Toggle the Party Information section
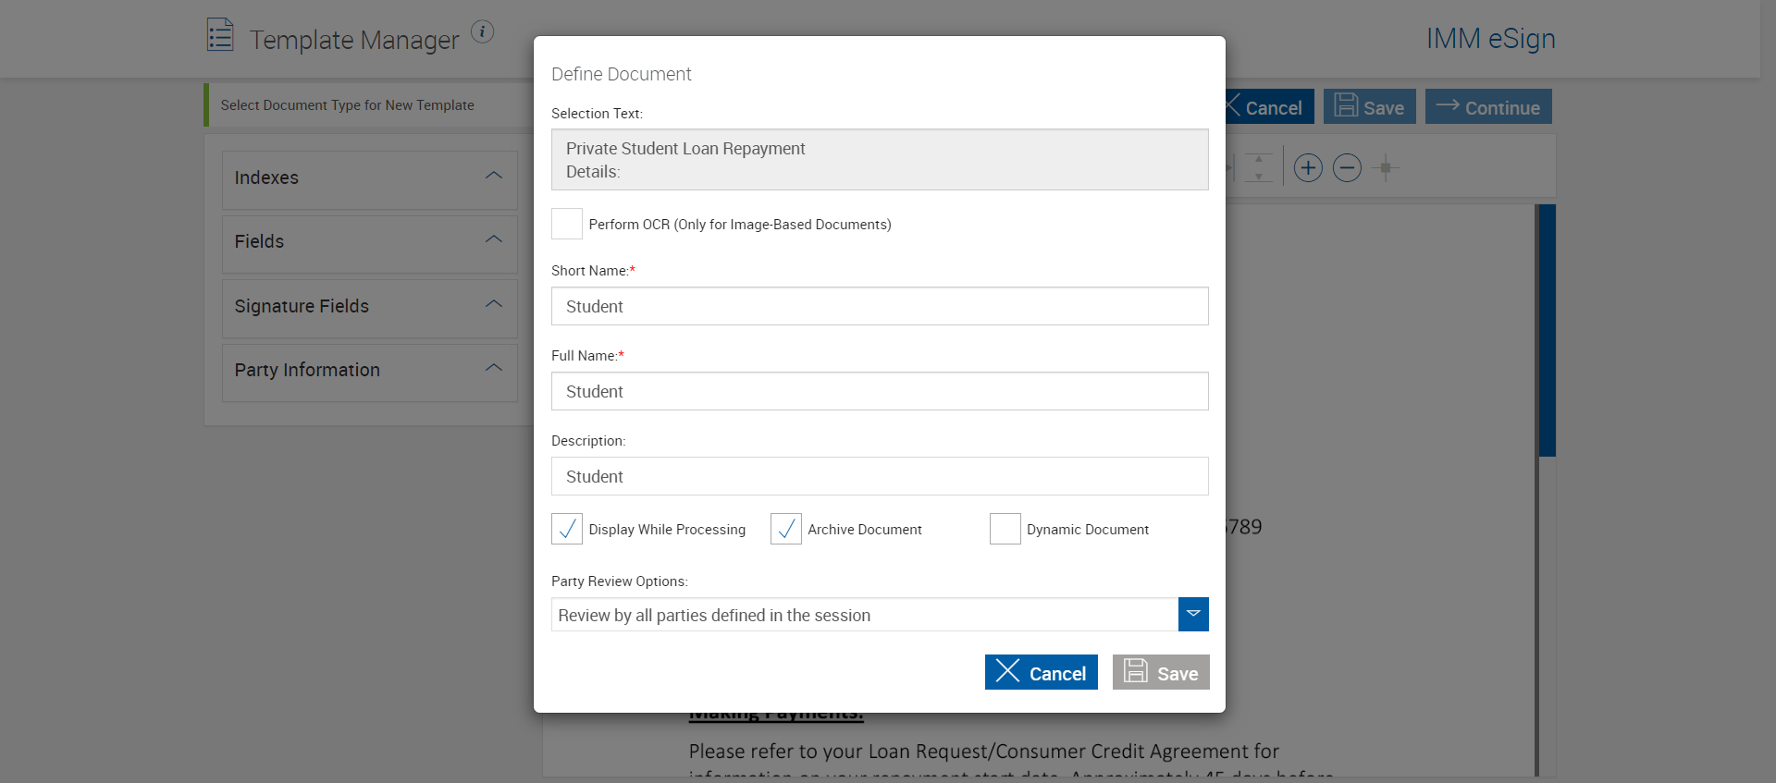The image size is (1776, 783). [494, 368]
